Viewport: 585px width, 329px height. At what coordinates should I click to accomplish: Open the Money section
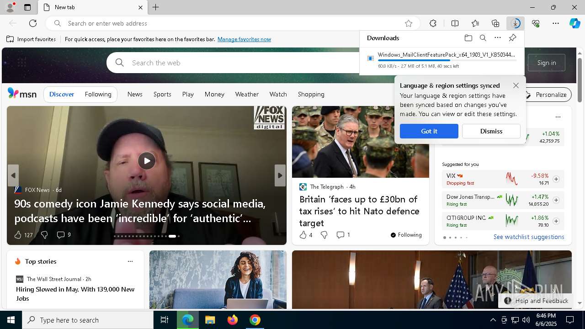214,94
